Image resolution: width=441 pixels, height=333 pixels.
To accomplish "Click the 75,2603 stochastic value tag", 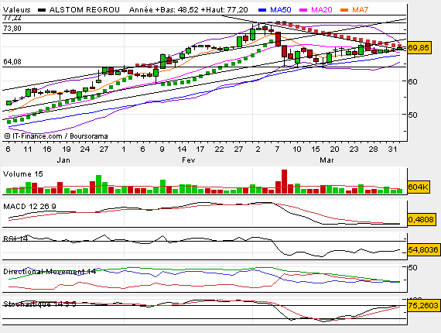I will (x=423, y=305).
